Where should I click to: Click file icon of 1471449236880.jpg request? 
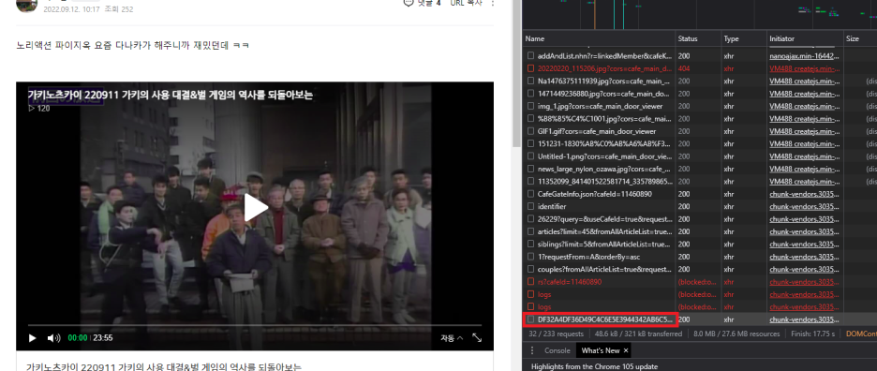click(531, 94)
